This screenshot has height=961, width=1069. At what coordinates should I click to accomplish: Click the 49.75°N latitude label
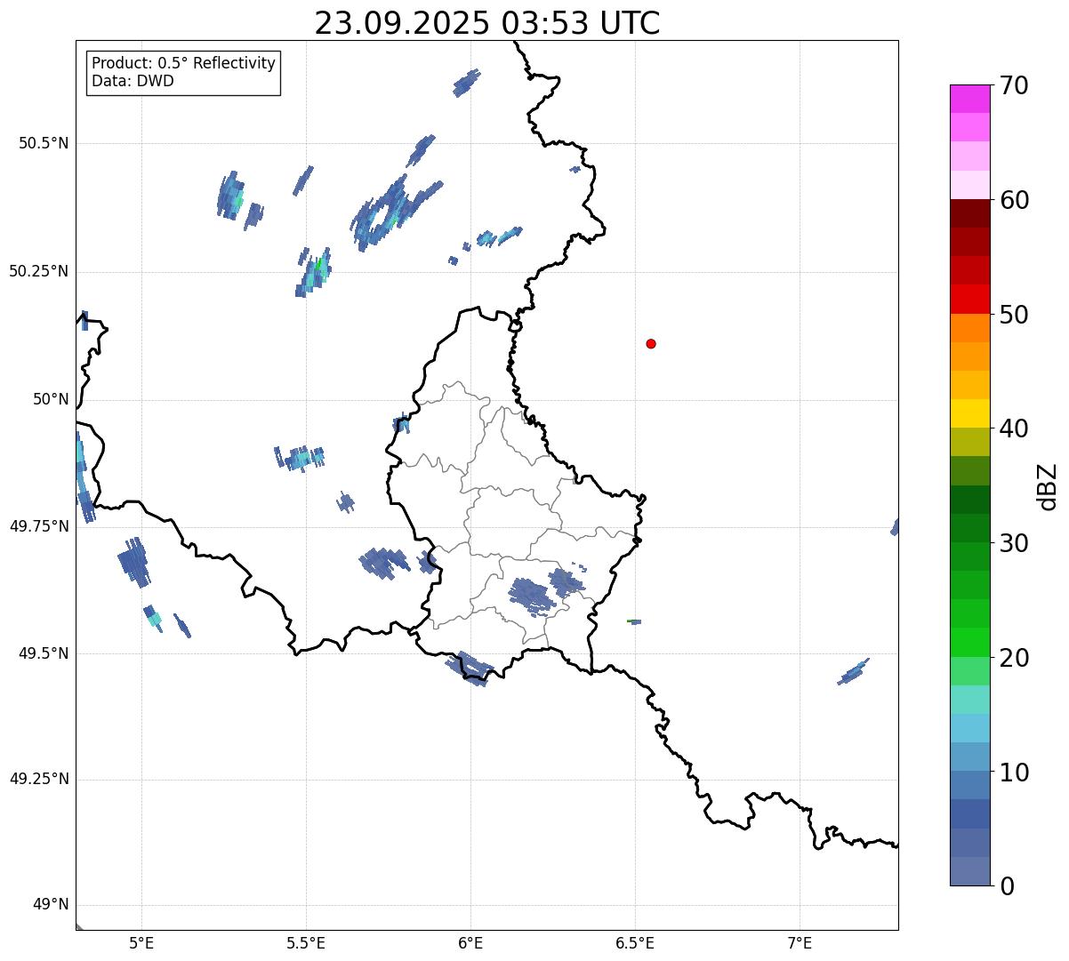(39, 526)
